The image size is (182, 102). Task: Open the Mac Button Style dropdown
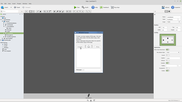click(173, 52)
